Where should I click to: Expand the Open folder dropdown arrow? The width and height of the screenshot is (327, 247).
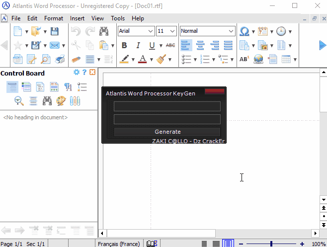(x=45, y=32)
